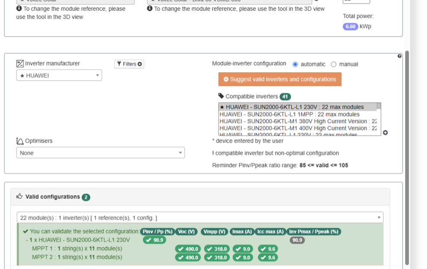427x269 pixels.
Task: Click Suggest valid inverters and configurations
Action: click(x=280, y=79)
